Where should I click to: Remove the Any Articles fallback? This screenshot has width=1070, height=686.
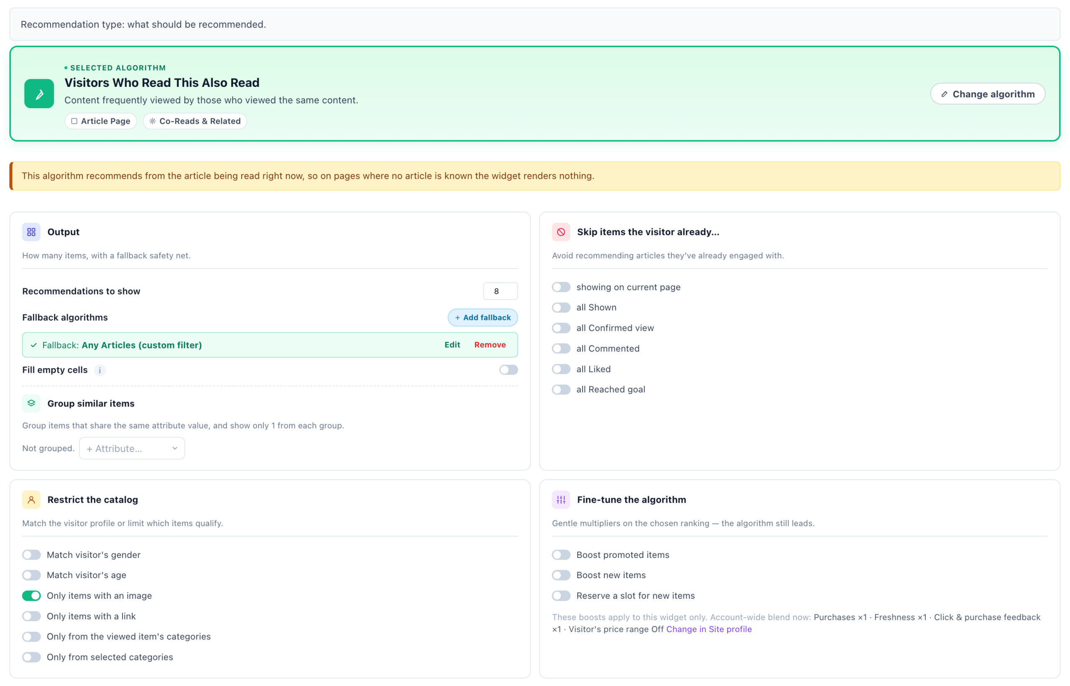pyautogui.click(x=490, y=345)
